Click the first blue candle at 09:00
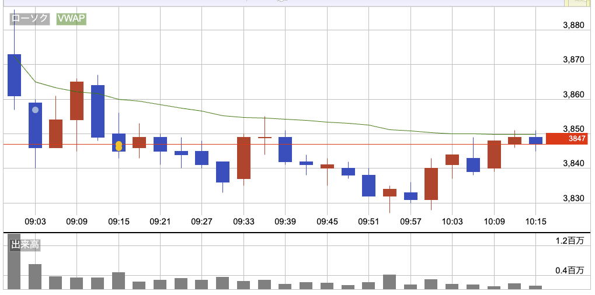The image size is (595, 295). click(x=14, y=75)
